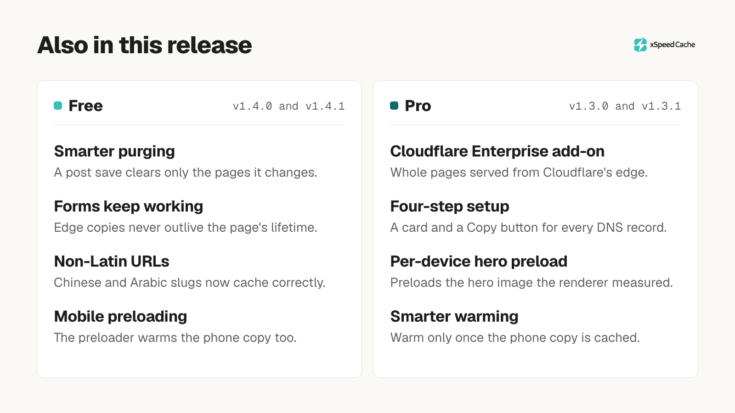Click the 'Smarter purging' heading

click(114, 151)
